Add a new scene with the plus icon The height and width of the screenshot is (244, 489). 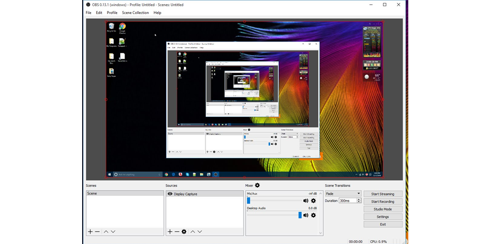point(90,232)
